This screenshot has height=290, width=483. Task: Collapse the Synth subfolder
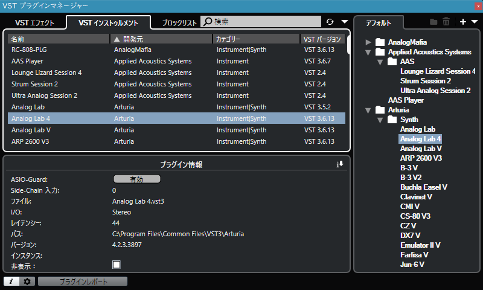click(x=380, y=120)
